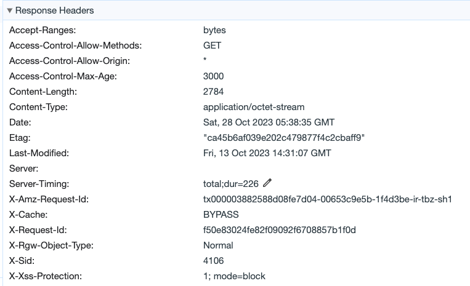470x286 pixels.
Task: Select the Accept-Ranges header name
Action: [39, 30]
